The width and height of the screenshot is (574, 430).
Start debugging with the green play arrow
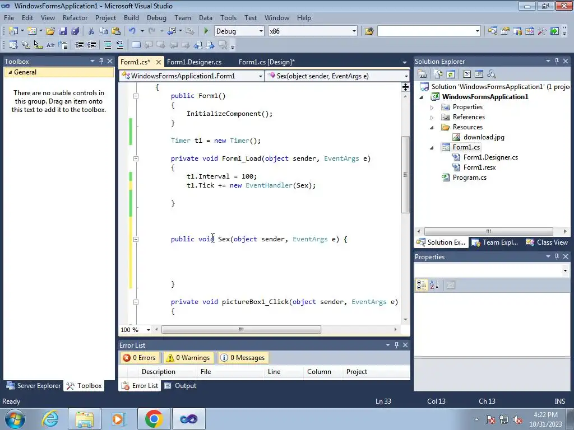pyautogui.click(x=206, y=31)
